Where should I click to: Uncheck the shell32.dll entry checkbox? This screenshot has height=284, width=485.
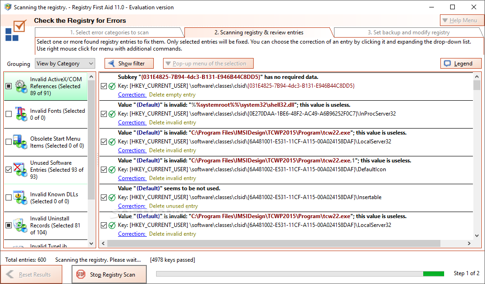pos(104,114)
